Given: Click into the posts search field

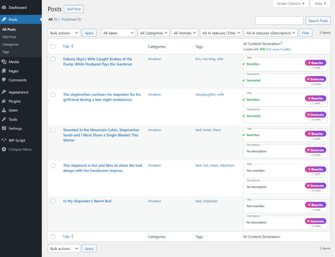Looking at the screenshot, I should [279, 20].
